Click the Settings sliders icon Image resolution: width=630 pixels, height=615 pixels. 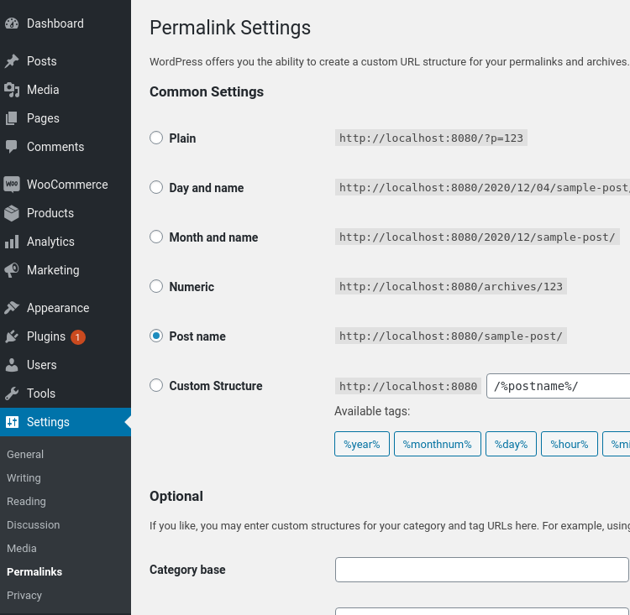pyautogui.click(x=12, y=422)
